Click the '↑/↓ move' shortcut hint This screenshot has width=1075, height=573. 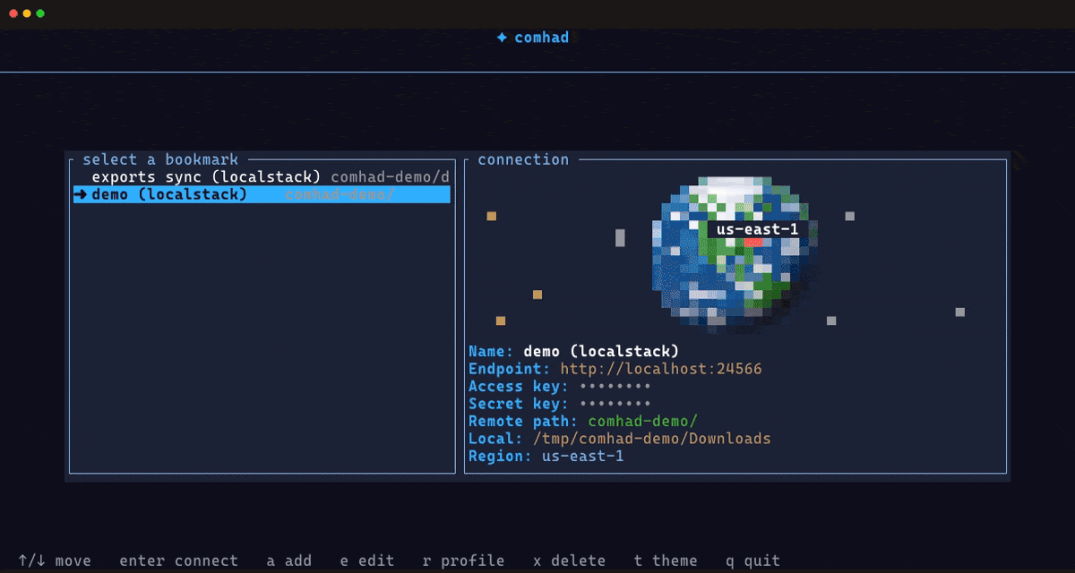tap(55, 561)
